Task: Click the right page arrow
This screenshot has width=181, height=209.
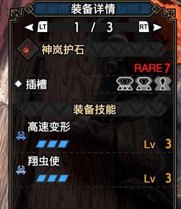Action: 158,28
